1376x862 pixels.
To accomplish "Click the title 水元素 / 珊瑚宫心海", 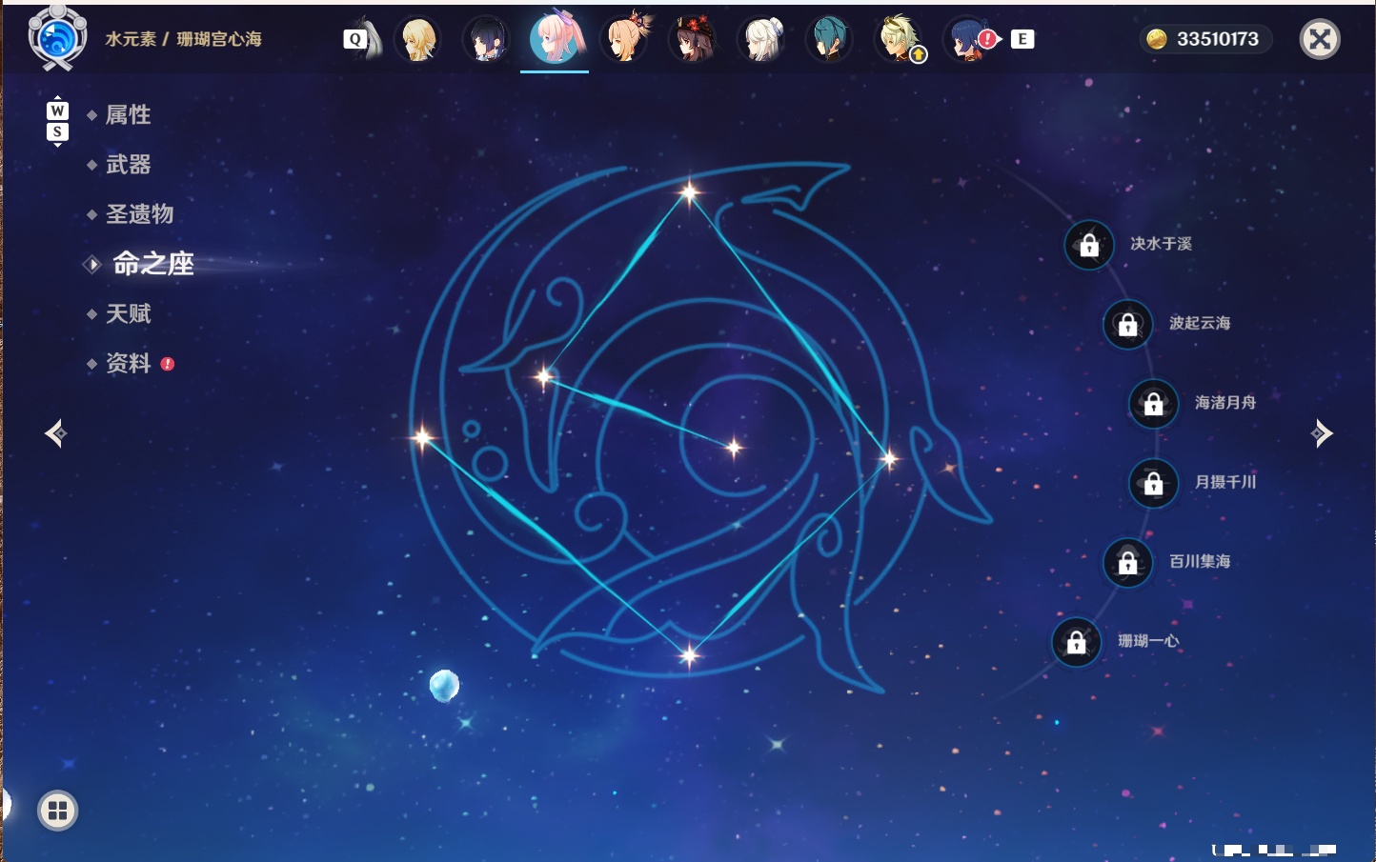I will coord(183,39).
